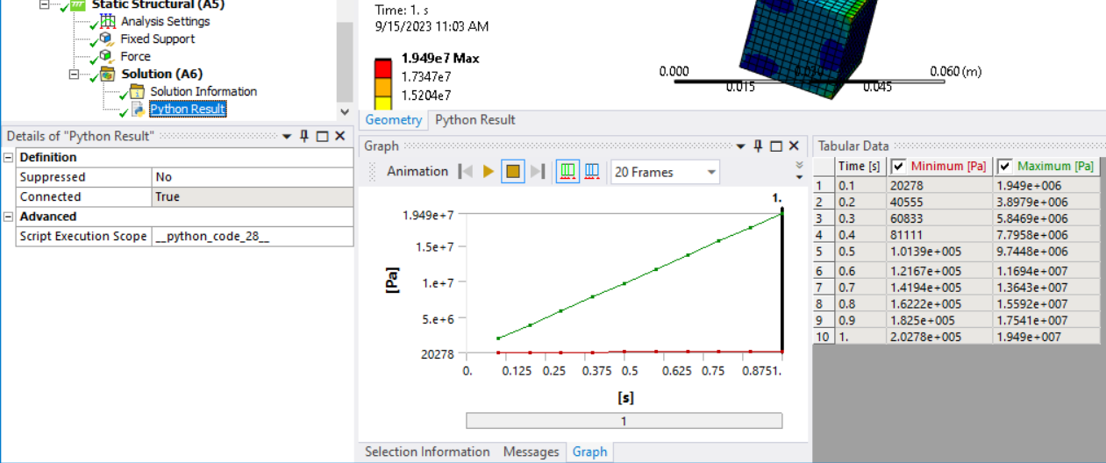The image size is (1106, 463).
Task: Click the Suppressed property label
Action: click(x=83, y=177)
